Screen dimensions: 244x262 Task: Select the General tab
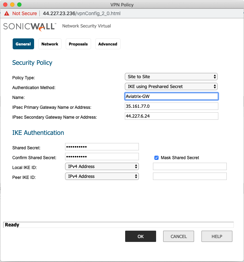[23, 44]
